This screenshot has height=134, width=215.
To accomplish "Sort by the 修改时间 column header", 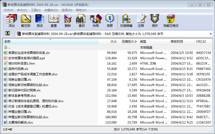I will (182, 41).
